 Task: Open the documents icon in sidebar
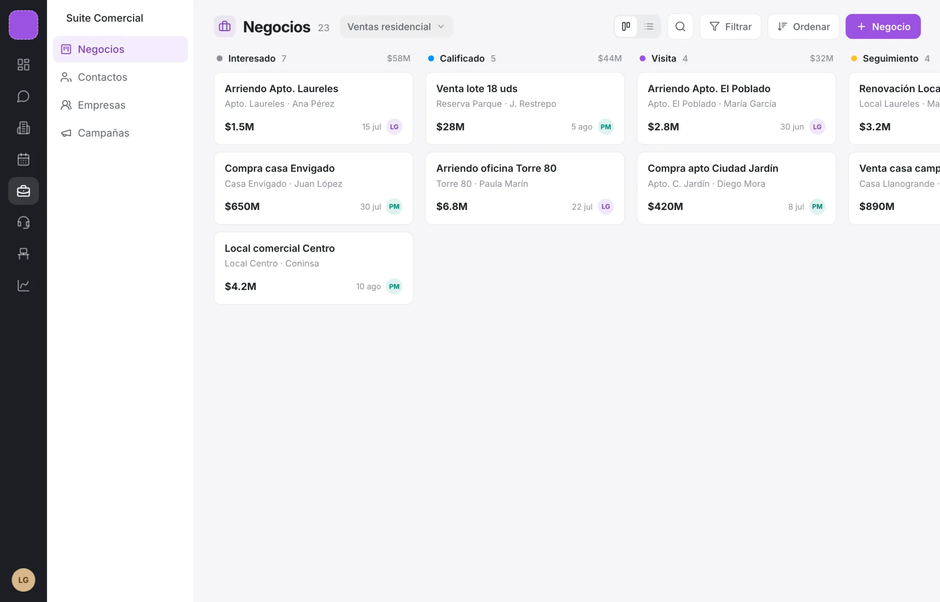(23, 128)
